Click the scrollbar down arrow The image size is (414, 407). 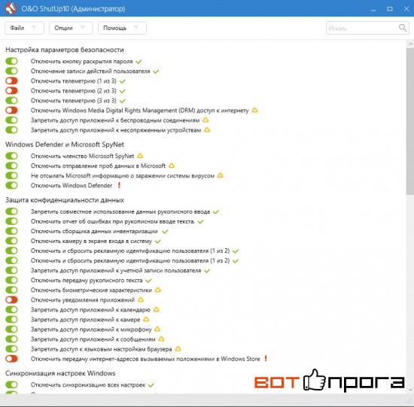pos(410,390)
